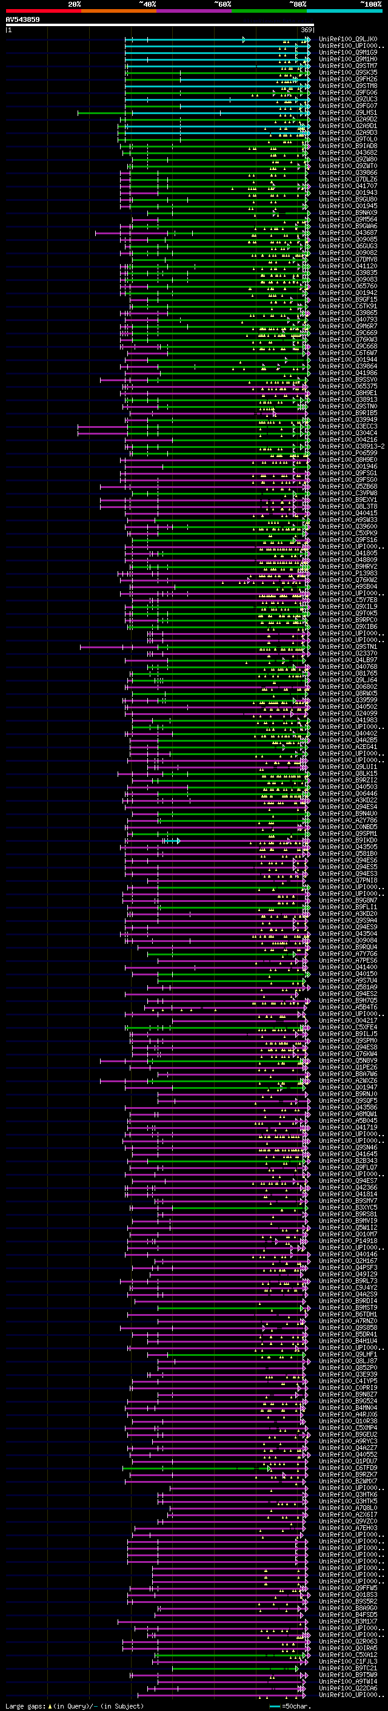Screen dimensions: 388x1711
Task: Select the UniRef100_Q7DLZ6 label
Action: [348, 179]
